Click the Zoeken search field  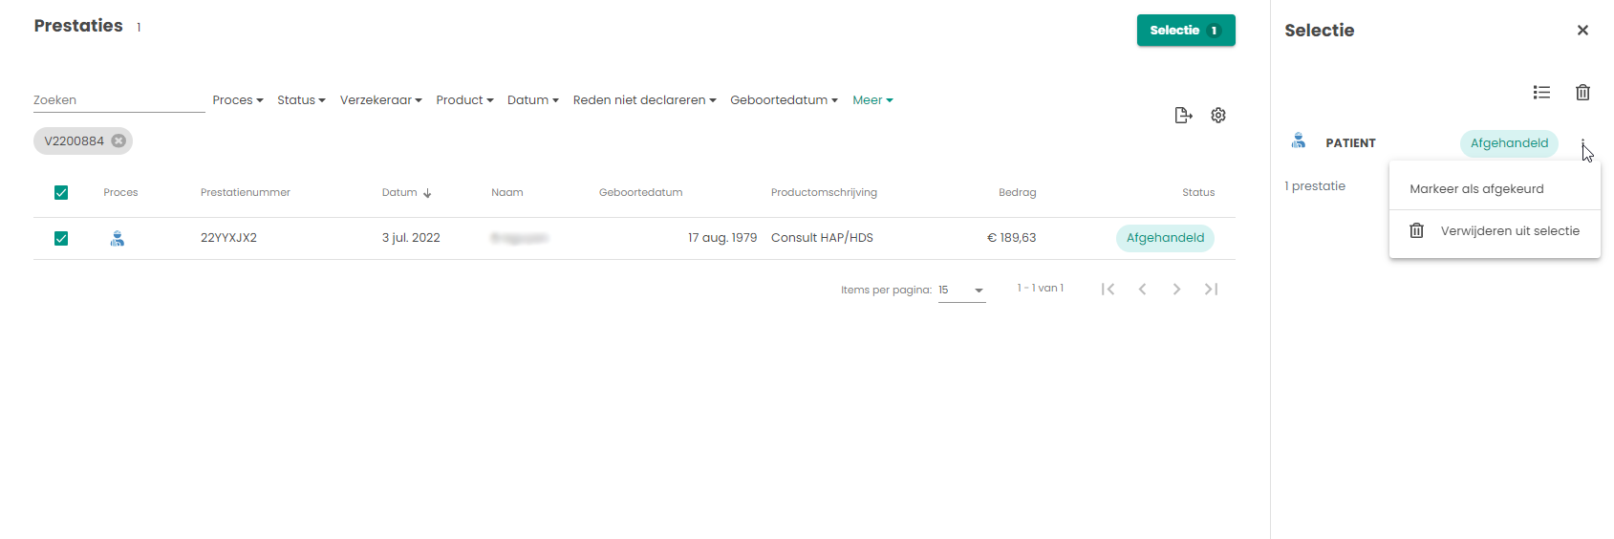point(118,100)
